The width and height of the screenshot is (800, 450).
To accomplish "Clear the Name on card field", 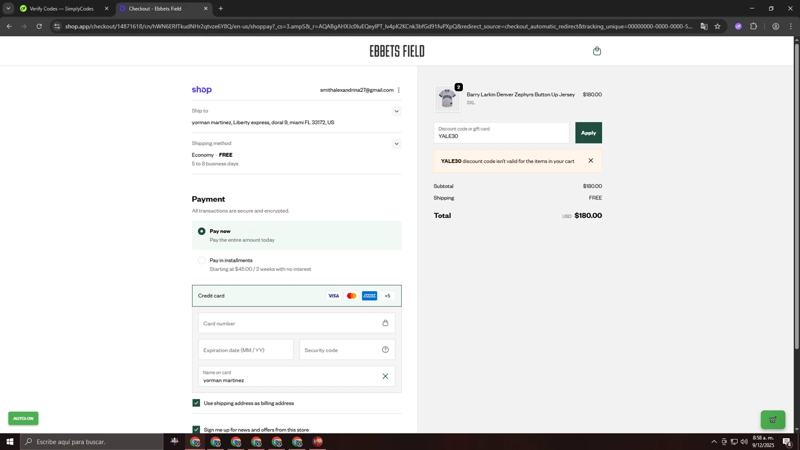I will pyautogui.click(x=385, y=376).
